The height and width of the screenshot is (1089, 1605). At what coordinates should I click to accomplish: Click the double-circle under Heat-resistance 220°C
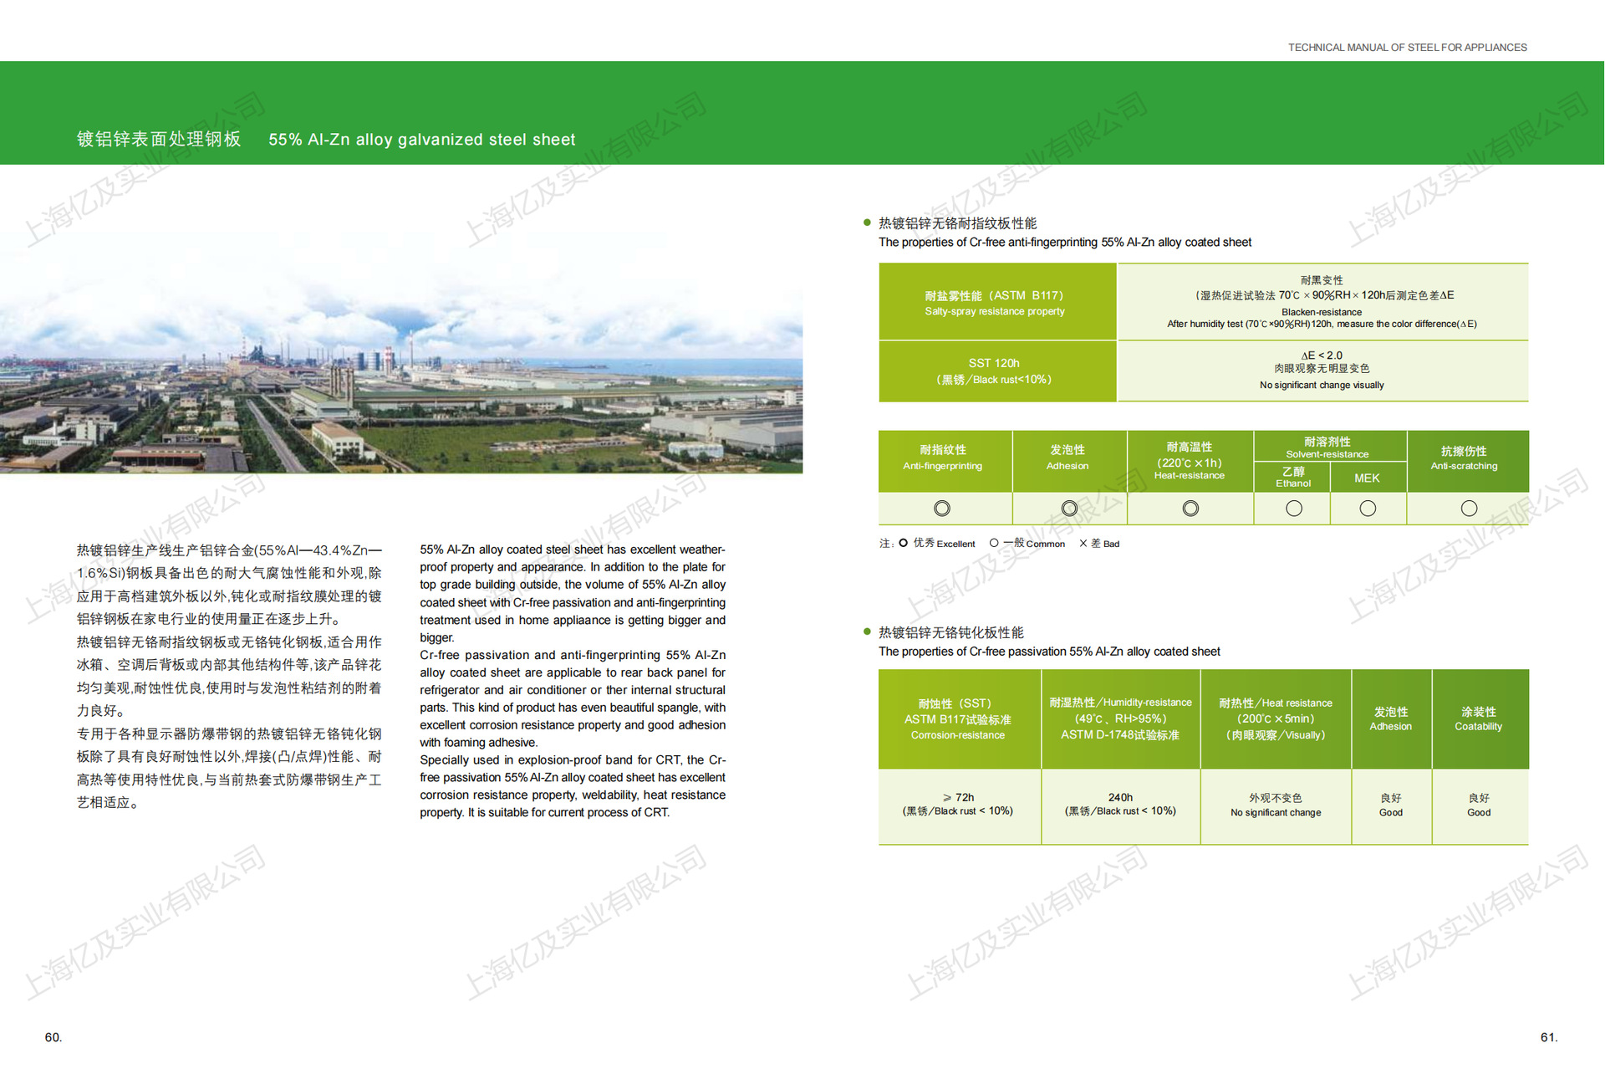coord(1190,509)
